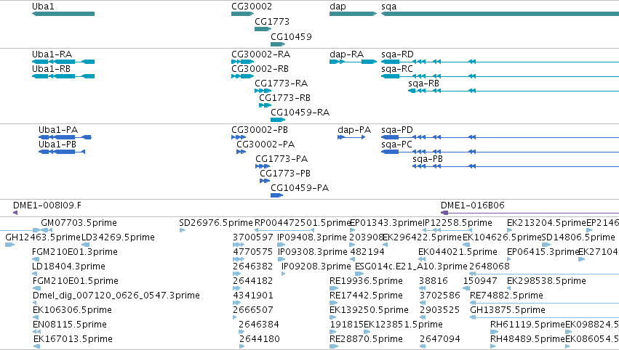This screenshot has width=619, height=350.
Task: Select EST label LD18404.3prime
Action: (68, 266)
